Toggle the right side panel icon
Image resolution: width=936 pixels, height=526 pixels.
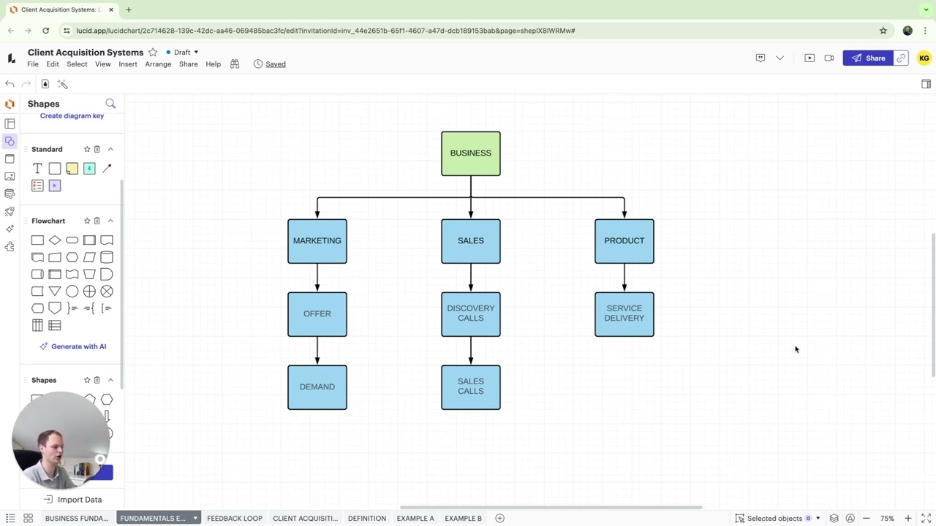pyautogui.click(x=926, y=84)
